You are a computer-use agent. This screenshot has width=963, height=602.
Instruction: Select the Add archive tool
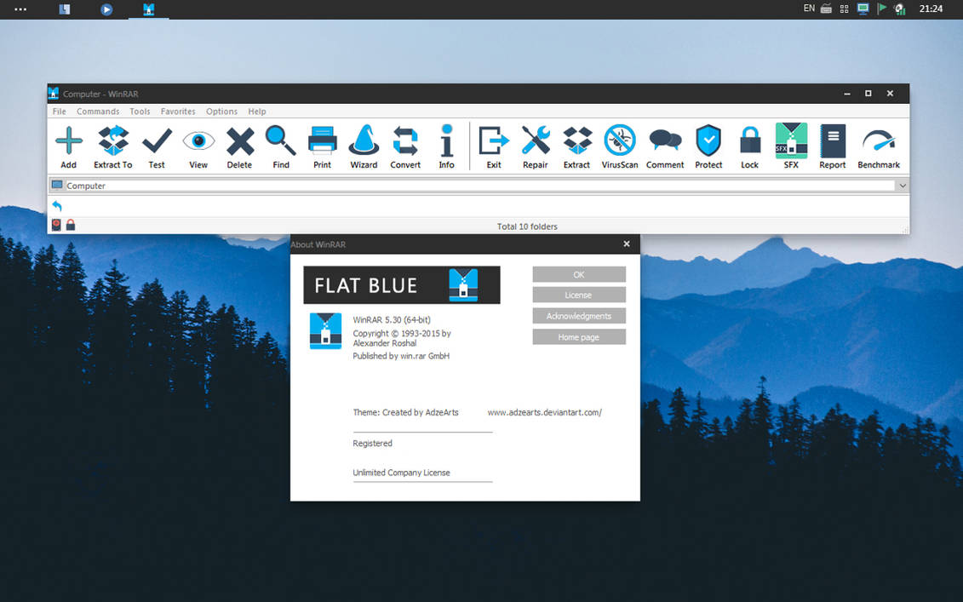click(x=68, y=145)
